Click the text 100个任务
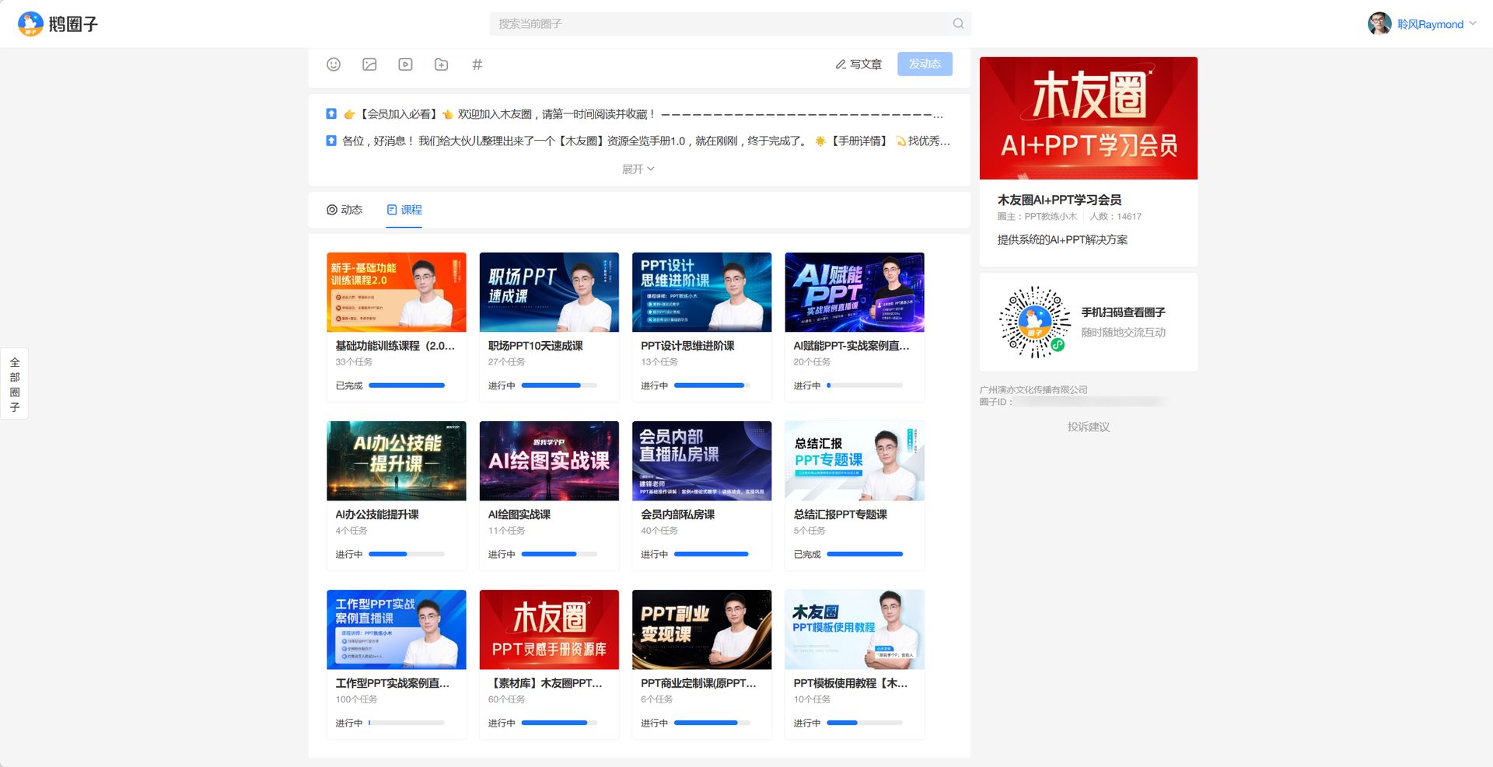Image resolution: width=1493 pixels, height=767 pixels. [356, 699]
